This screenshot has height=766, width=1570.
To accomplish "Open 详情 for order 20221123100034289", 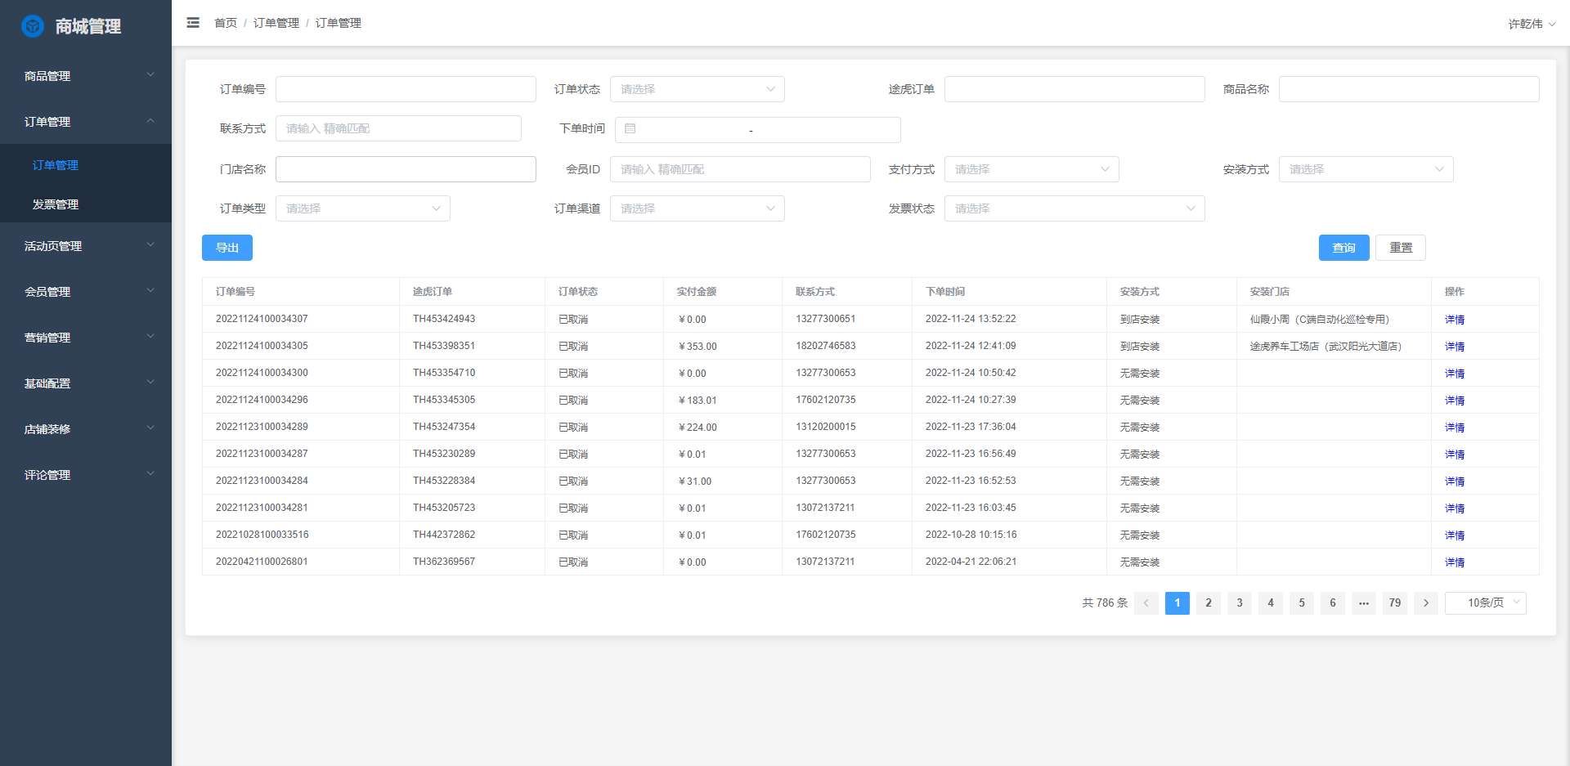I will 1455,428.
